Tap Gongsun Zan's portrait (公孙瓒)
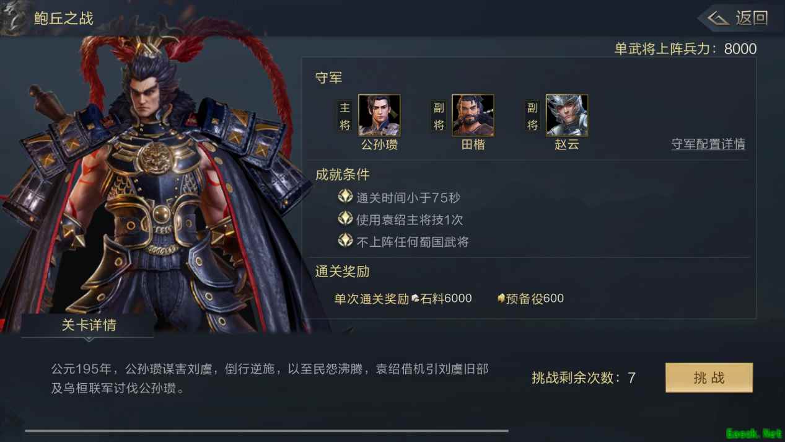The width and height of the screenshot is (785, 442). click(379, 115)
